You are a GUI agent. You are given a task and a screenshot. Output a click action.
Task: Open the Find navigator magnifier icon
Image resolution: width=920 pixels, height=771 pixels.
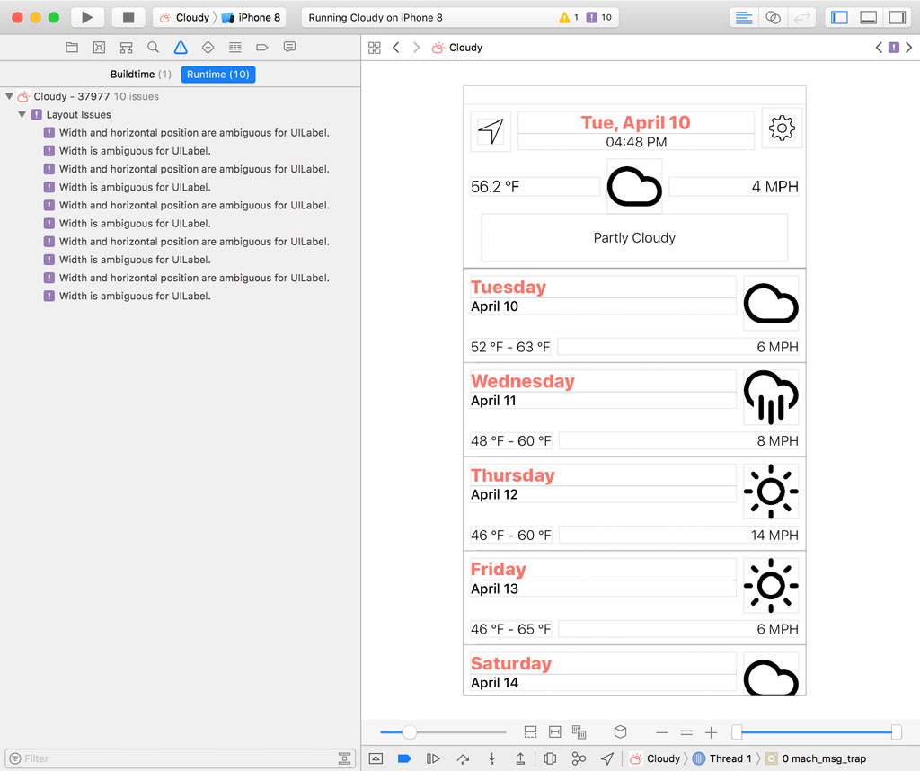[x=154, y=48]
